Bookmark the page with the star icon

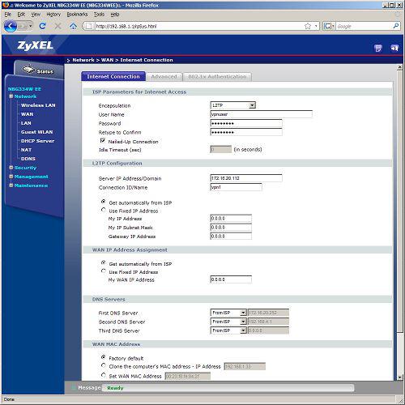tap(308, 26)
